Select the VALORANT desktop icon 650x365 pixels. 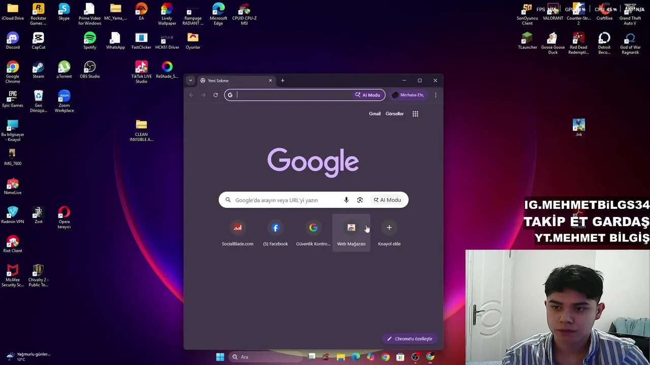tap(553, 12)
